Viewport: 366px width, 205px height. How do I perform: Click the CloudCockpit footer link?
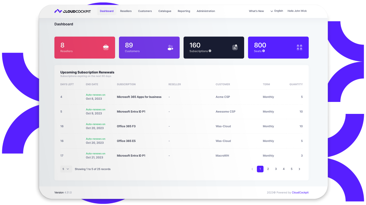pos(300,193)
